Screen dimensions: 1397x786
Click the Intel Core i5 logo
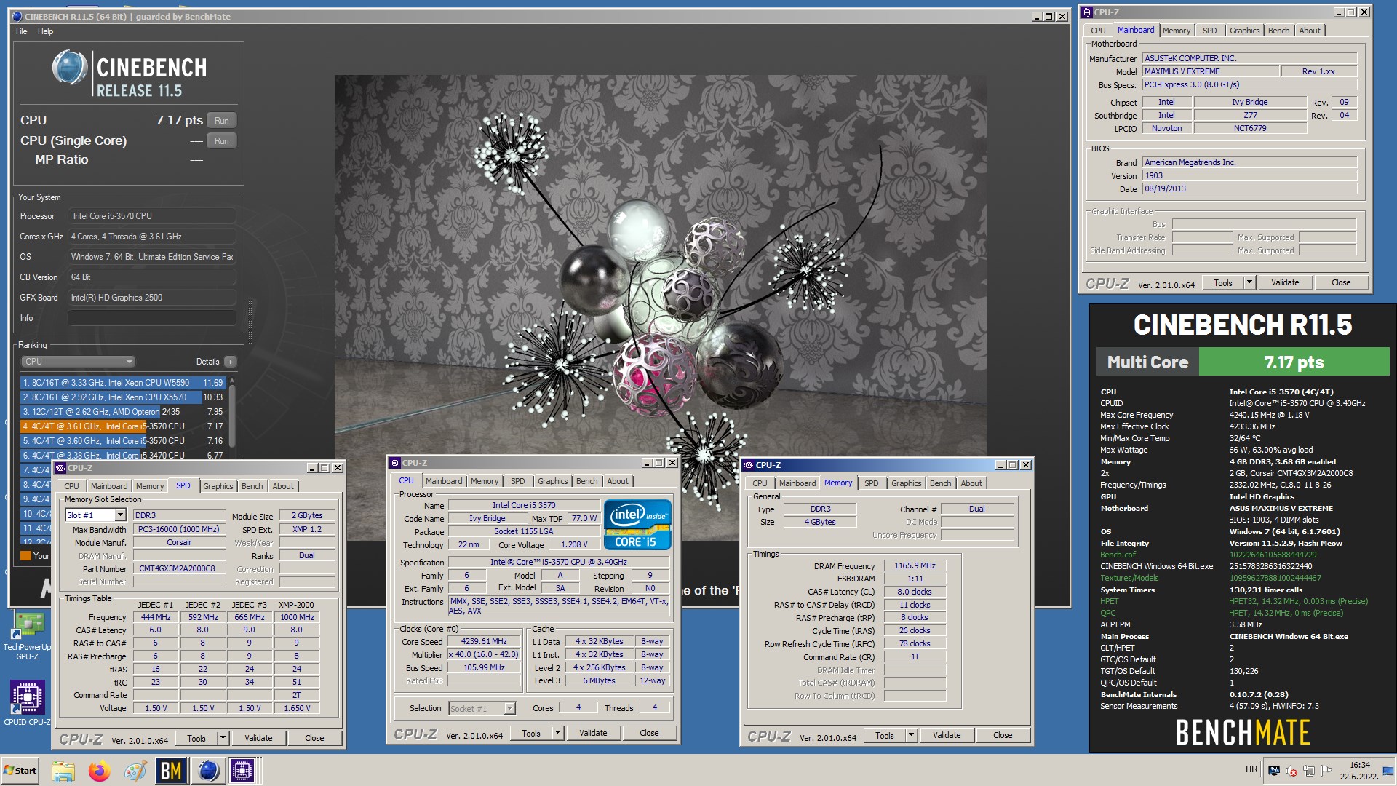click(637, 525)
